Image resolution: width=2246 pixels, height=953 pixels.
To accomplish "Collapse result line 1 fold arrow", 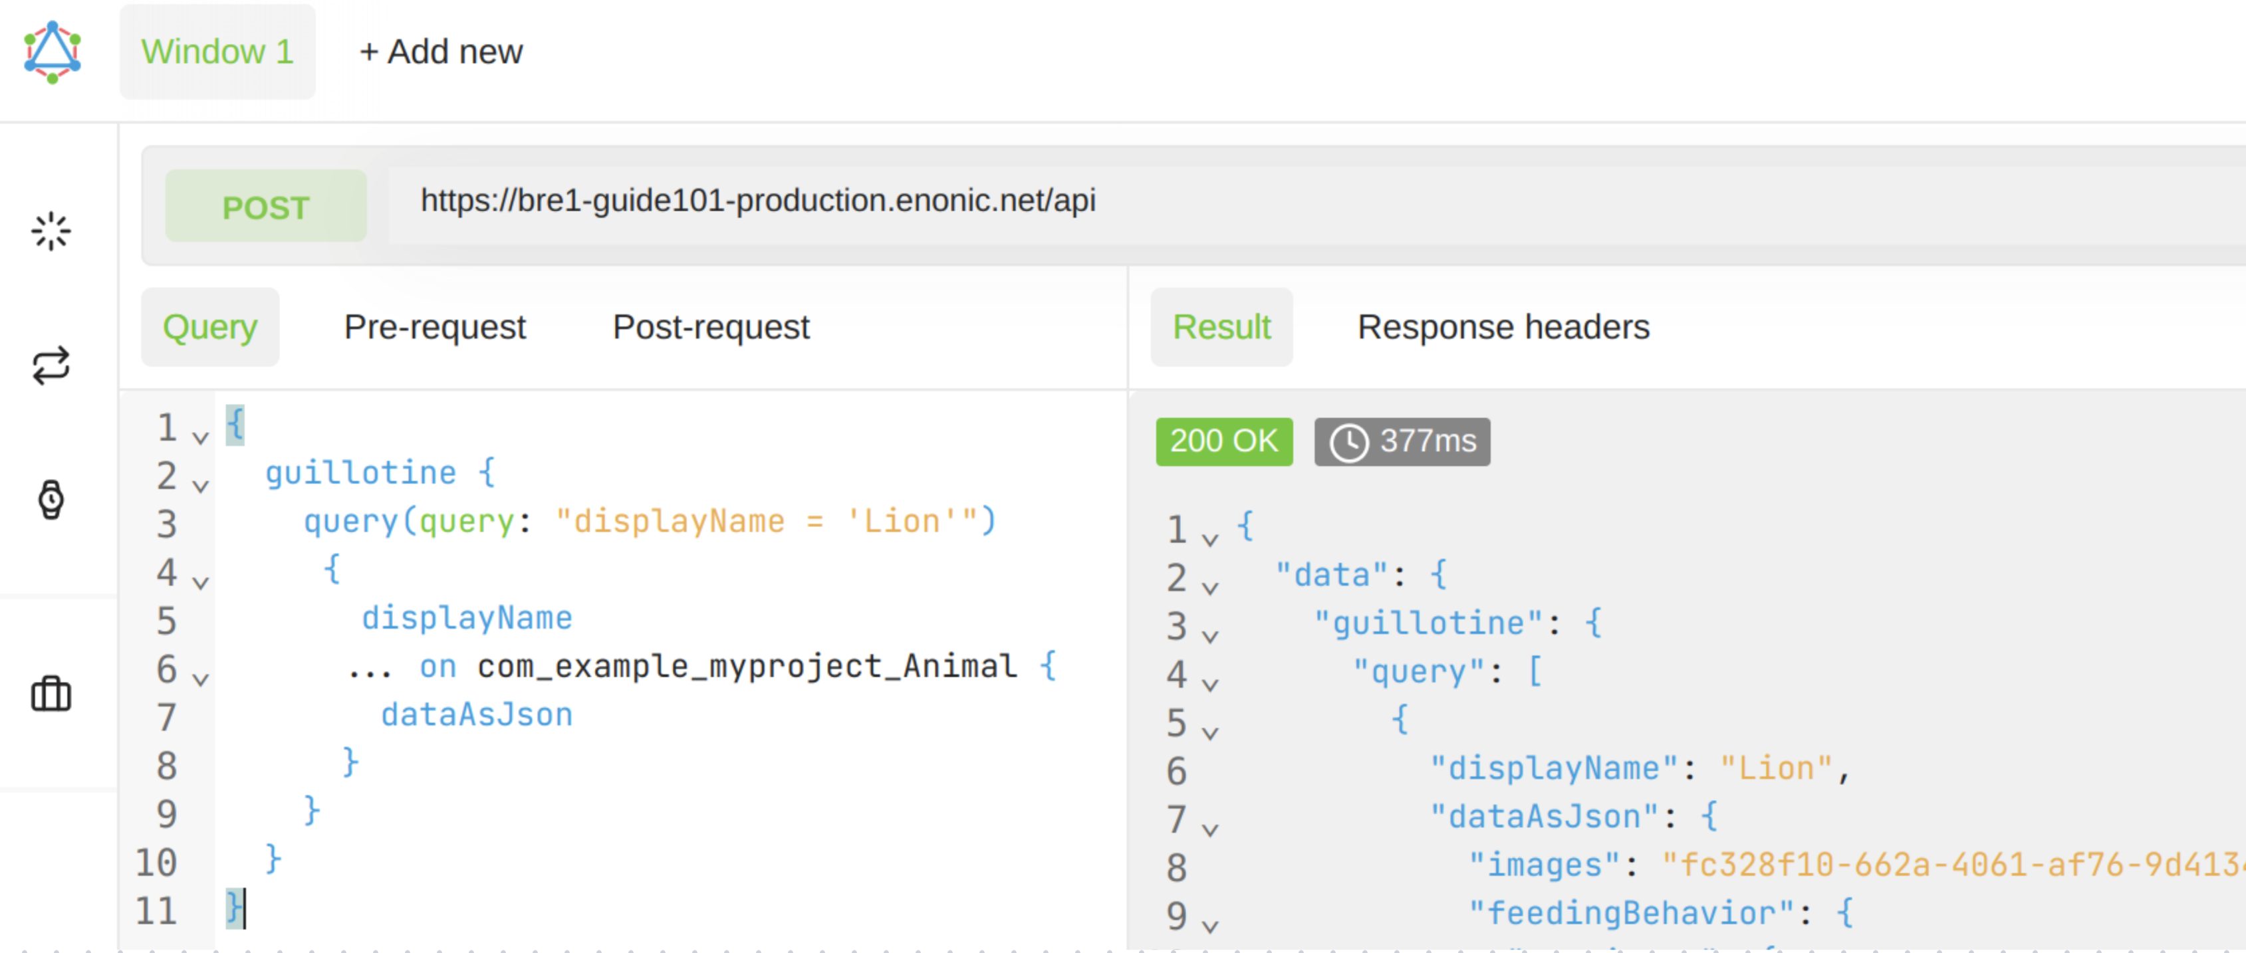I will (x=1209, y=540).
